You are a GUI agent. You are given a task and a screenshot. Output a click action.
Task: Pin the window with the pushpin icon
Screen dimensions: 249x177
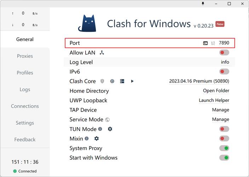203,4
